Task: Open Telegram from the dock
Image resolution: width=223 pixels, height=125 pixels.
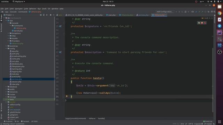Action: click(x=220, y=26)
